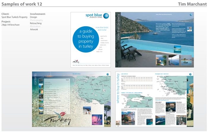Click the couple photo on contents spread
The width and height of the screenshot is (208, 132).
tap(87, 110)
